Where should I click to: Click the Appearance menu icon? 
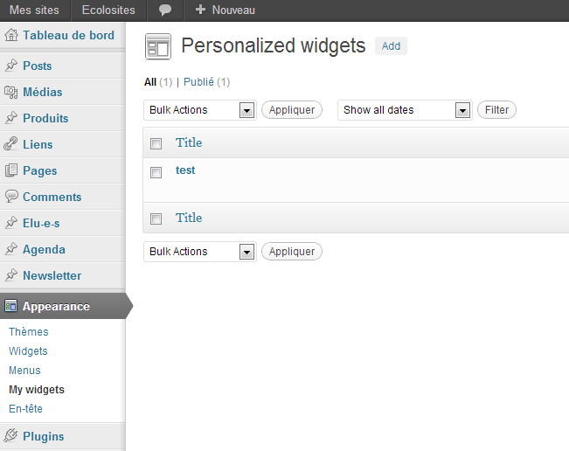click(10, 306)
